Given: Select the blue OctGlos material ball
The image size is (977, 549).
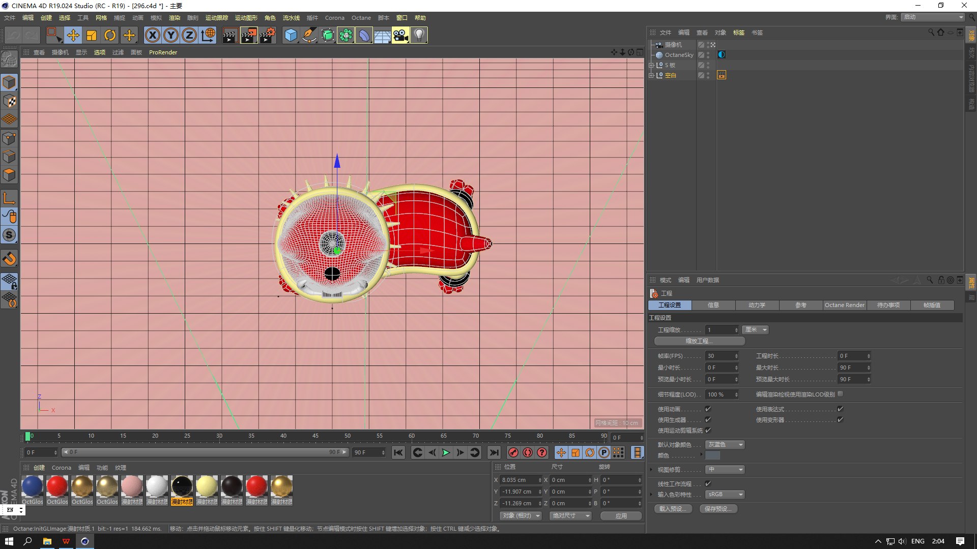Looking at the screenshot, I should 32,486.
